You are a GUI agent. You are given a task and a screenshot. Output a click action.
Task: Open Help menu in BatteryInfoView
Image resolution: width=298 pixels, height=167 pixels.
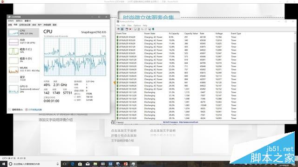[x=145, y=26]
